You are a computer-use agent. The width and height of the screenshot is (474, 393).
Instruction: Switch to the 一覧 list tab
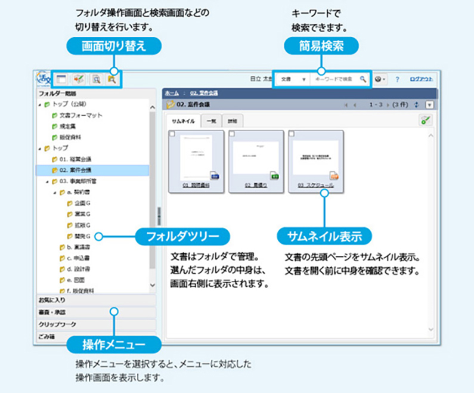click(210, 120)
